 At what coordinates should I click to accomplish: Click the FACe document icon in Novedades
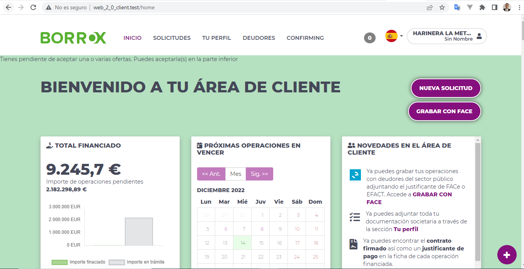coord(355,175)
